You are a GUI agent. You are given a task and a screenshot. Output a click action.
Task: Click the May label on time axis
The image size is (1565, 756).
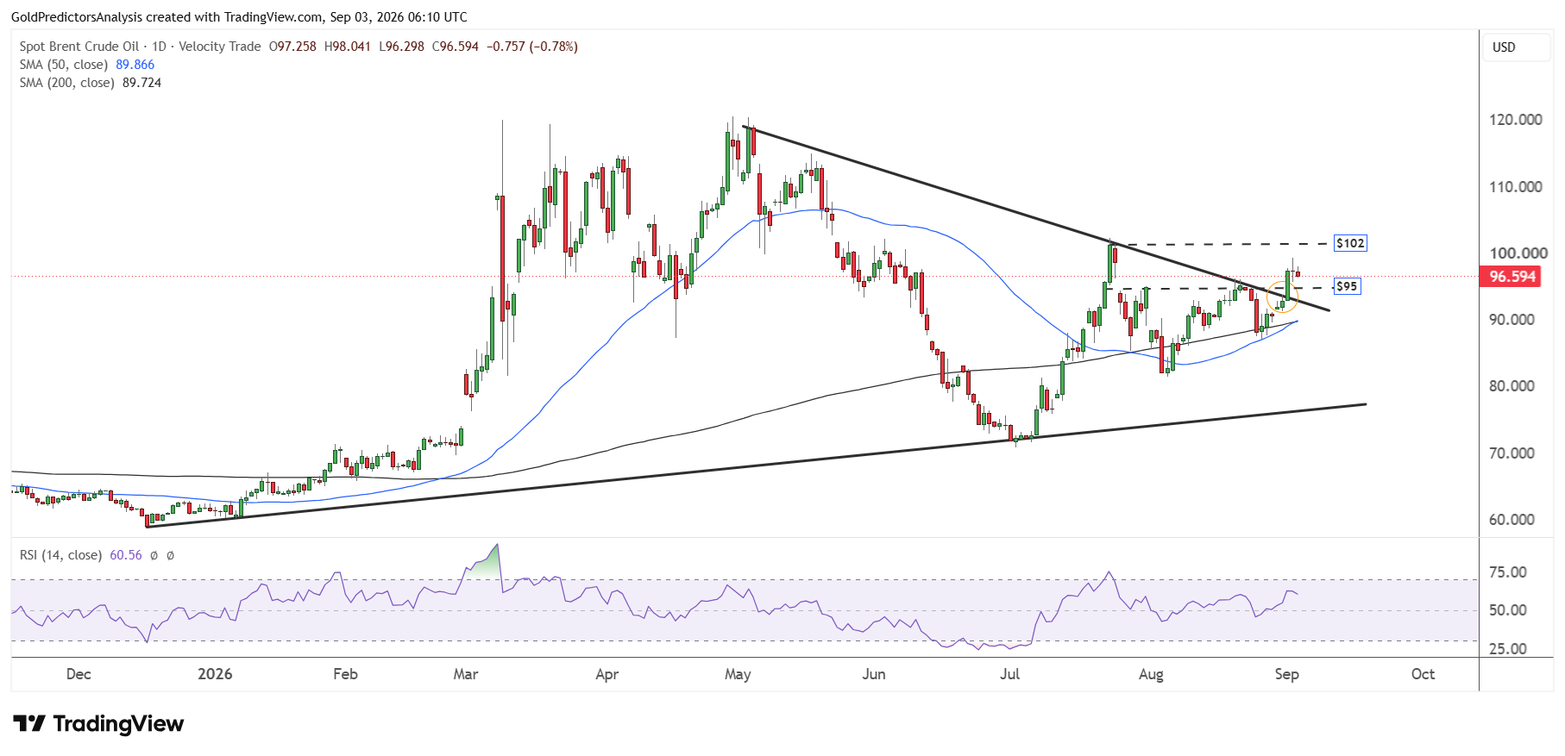pyautogui.click(x=738, y=674)
